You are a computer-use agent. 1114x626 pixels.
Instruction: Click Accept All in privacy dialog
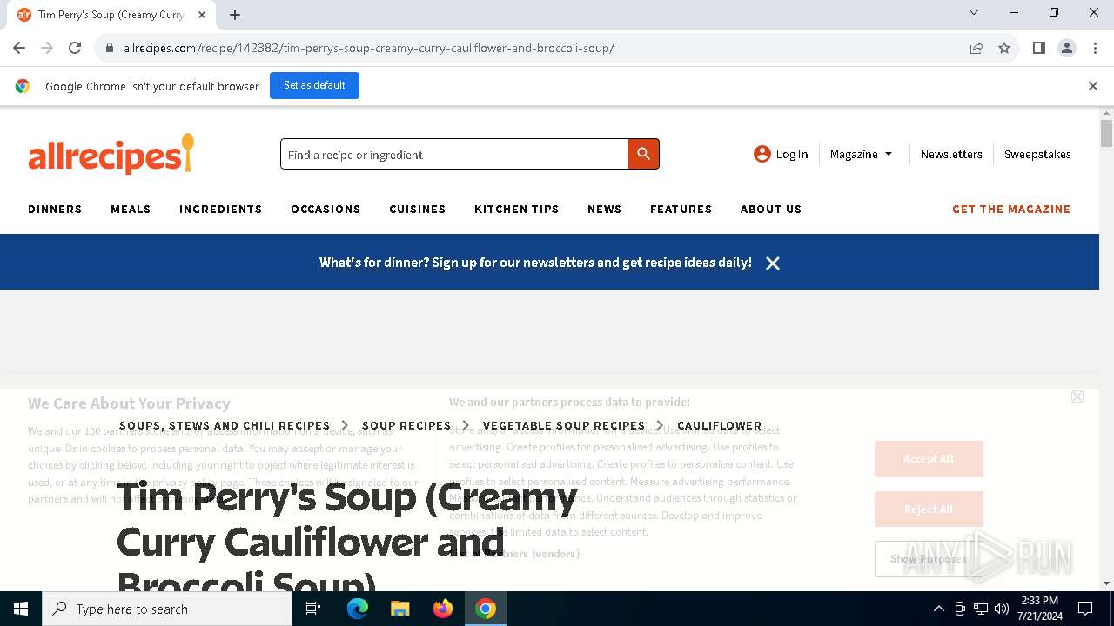(x=929, y=459)
